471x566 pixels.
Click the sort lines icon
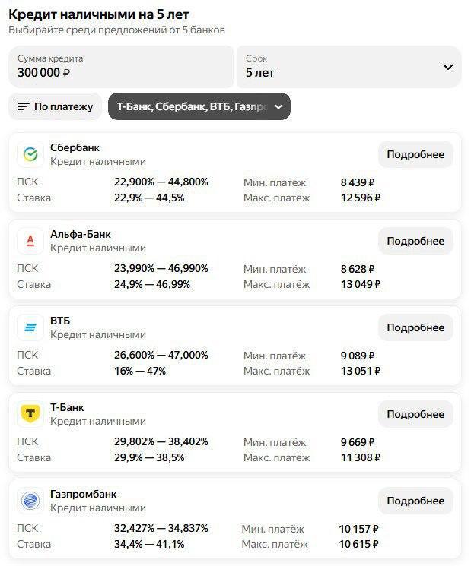[x=24, y=106]
